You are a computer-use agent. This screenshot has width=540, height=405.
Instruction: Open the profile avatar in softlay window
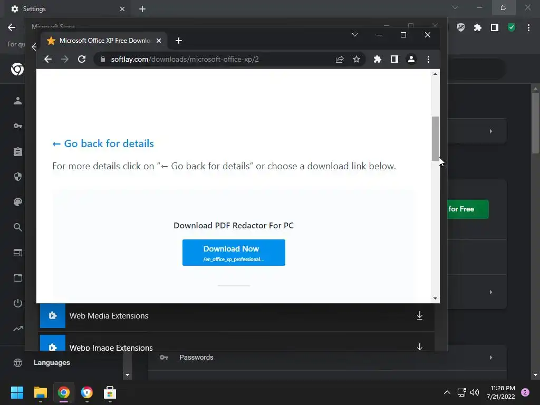click(x=411, y=59)
